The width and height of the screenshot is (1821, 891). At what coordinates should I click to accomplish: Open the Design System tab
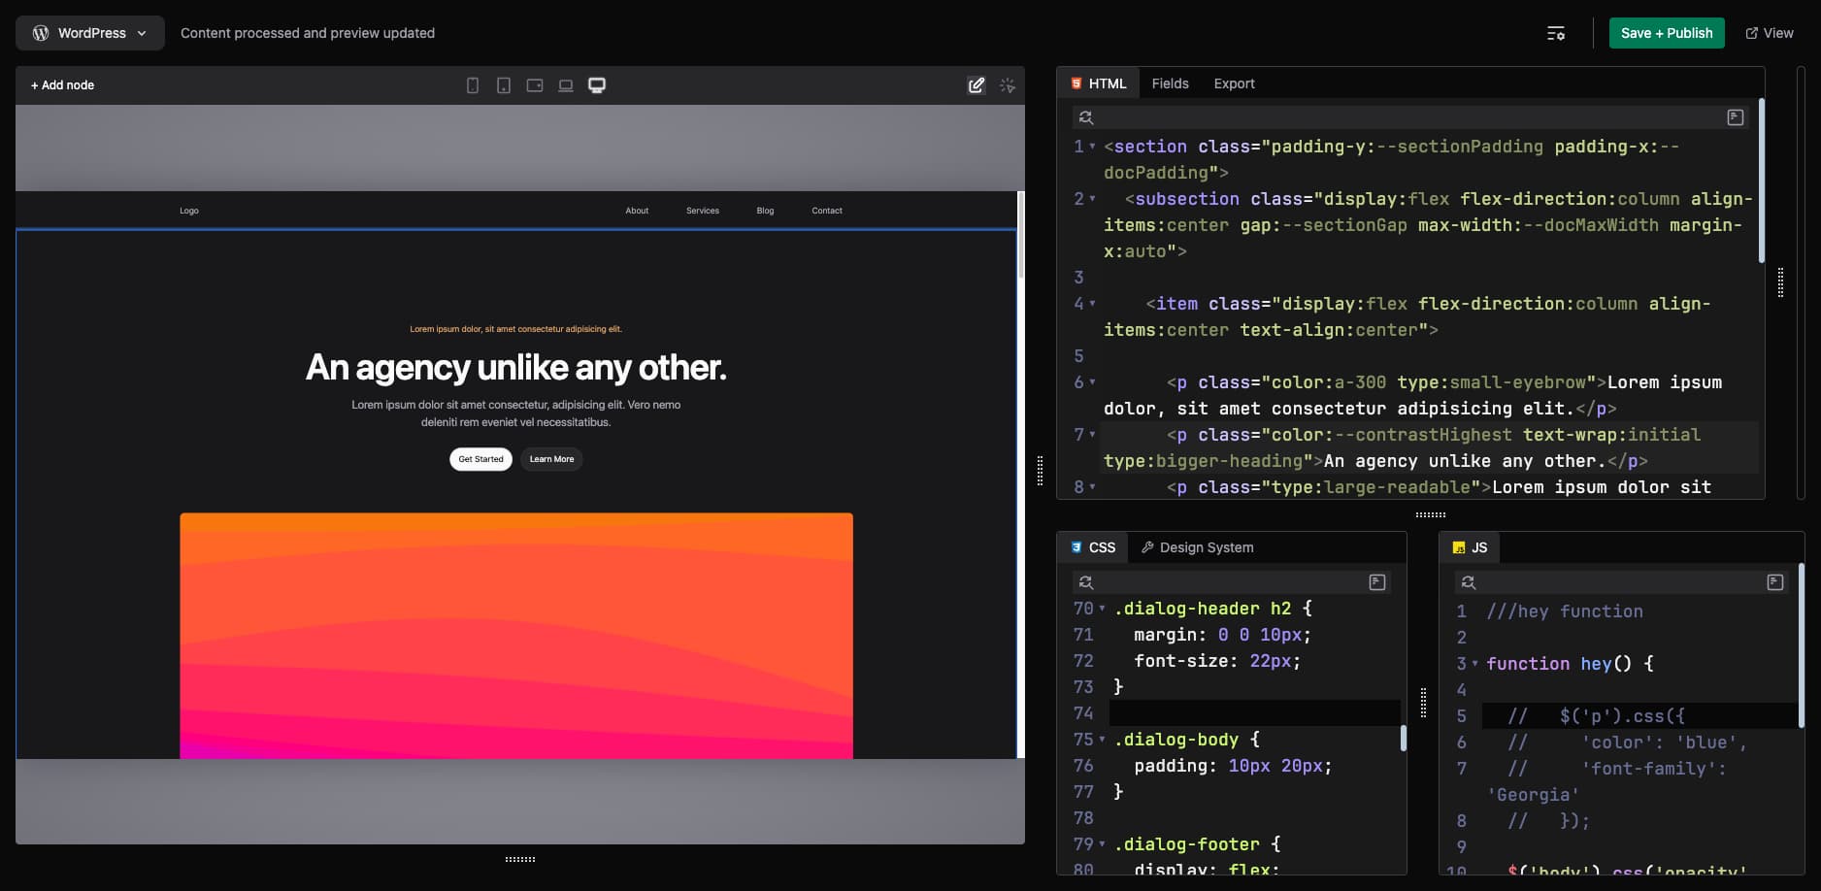pos(1197,547)
